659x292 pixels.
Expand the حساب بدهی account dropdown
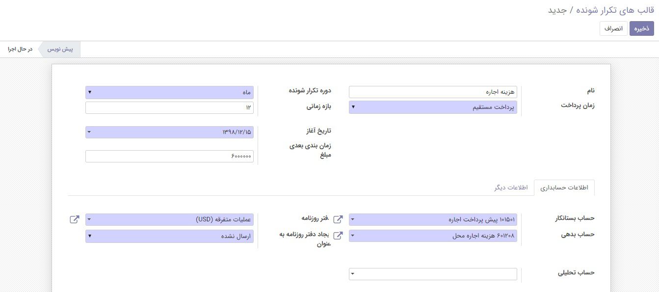click(433, 236)
